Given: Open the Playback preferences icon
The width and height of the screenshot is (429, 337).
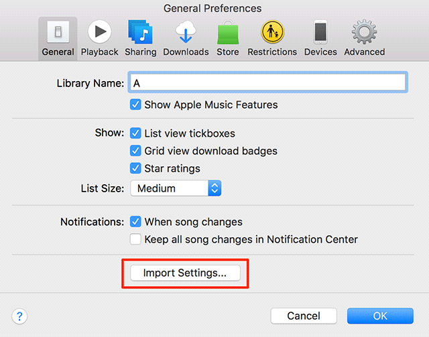Looking at the screenshot, I should tap(100, 32).
